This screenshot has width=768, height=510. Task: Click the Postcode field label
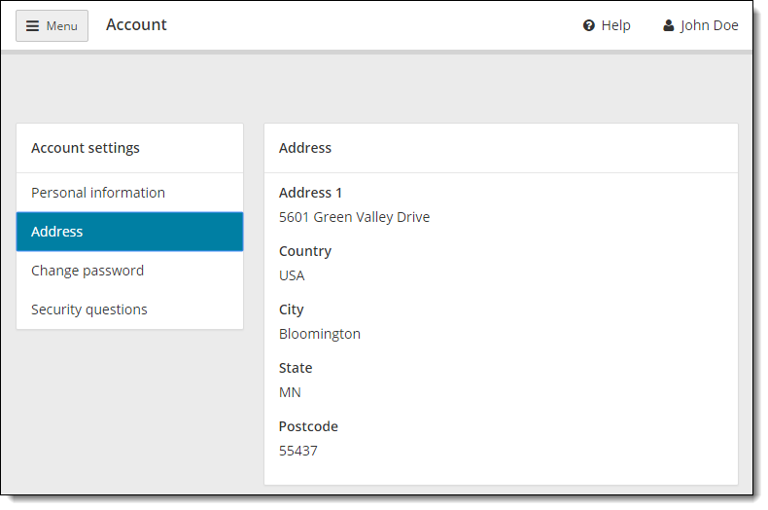(x=308, y=426)
